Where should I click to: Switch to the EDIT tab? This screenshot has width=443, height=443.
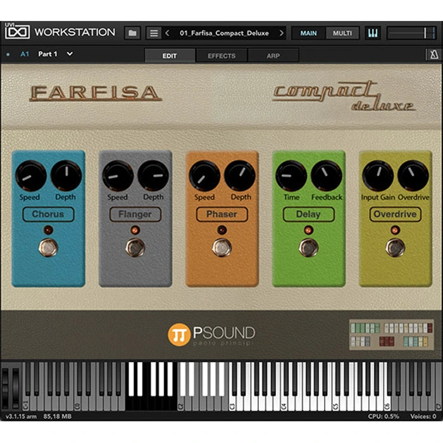(170, 56)
